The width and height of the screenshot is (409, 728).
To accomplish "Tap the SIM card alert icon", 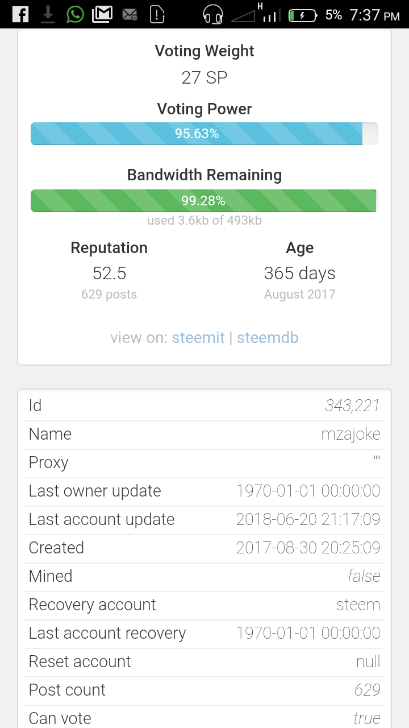I will 157,14.
